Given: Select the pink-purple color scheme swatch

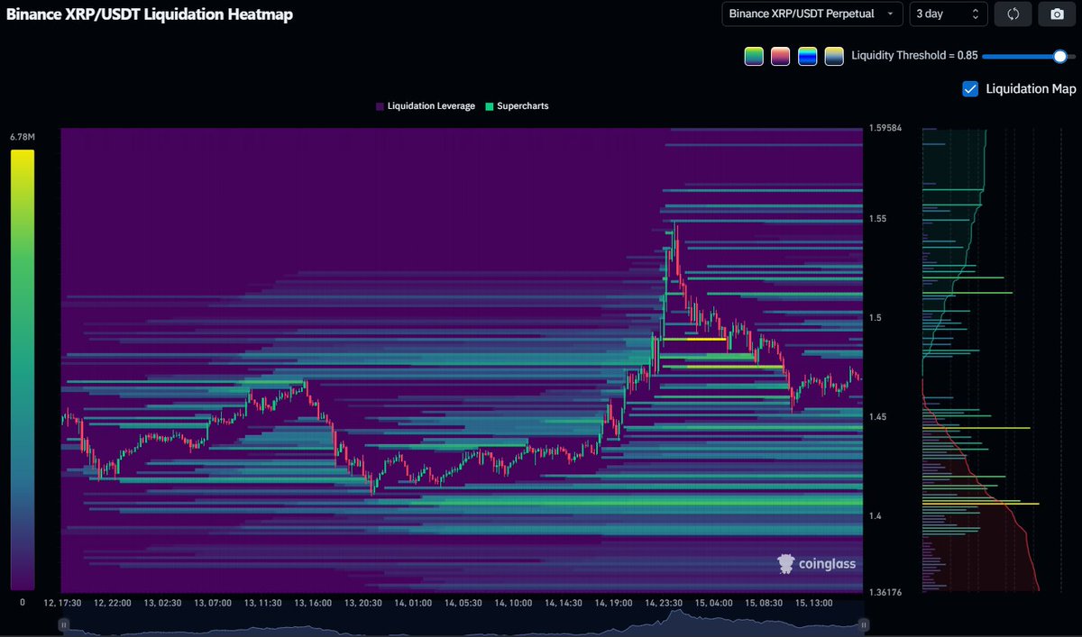Looking at the screenshot, I should [x=781, y=56].
